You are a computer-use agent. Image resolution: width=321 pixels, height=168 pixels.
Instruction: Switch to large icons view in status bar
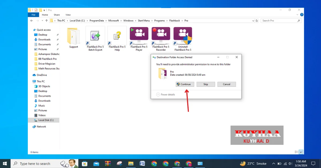(301, 152)
